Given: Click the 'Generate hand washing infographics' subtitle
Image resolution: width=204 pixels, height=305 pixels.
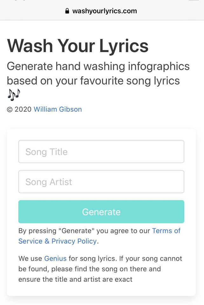Looking at the screenshot, I should [98, 66].
